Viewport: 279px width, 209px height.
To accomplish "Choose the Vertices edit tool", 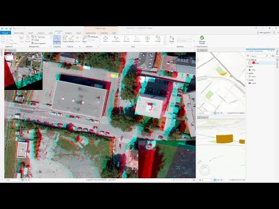I will 126,39.
